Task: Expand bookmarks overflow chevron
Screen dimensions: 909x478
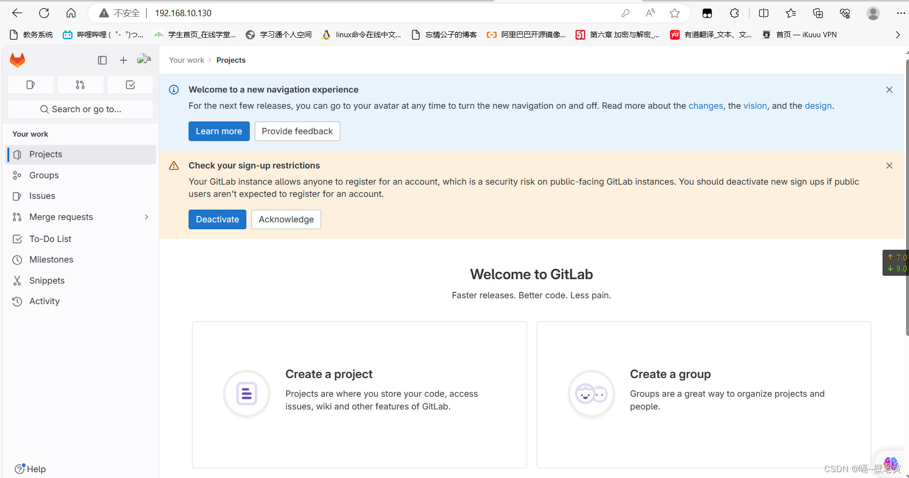Action: pyautogui.click(x=898, y=35)
